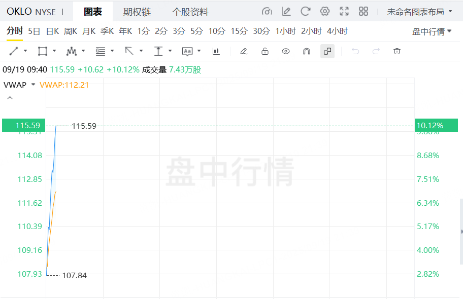
Task: Click the redo arrow icon
Action: pyautogui.click(x=376, y=51)
